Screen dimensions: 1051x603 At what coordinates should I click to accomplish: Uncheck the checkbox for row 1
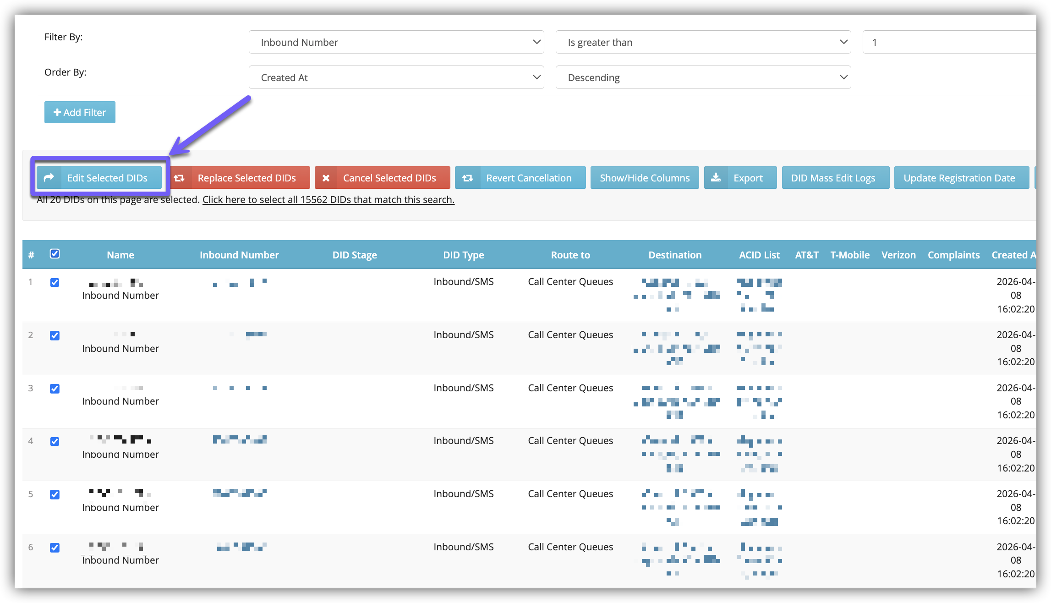click(x=55, y=282)
